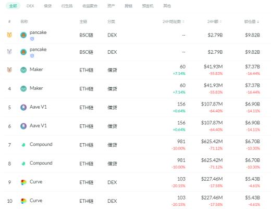Open the 跨链 tab
Image resolution: width=271 pixels, height=209 pixels.
click(129, 6)
